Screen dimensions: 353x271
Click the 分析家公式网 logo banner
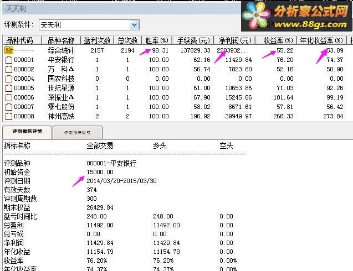tap(296, 16)
